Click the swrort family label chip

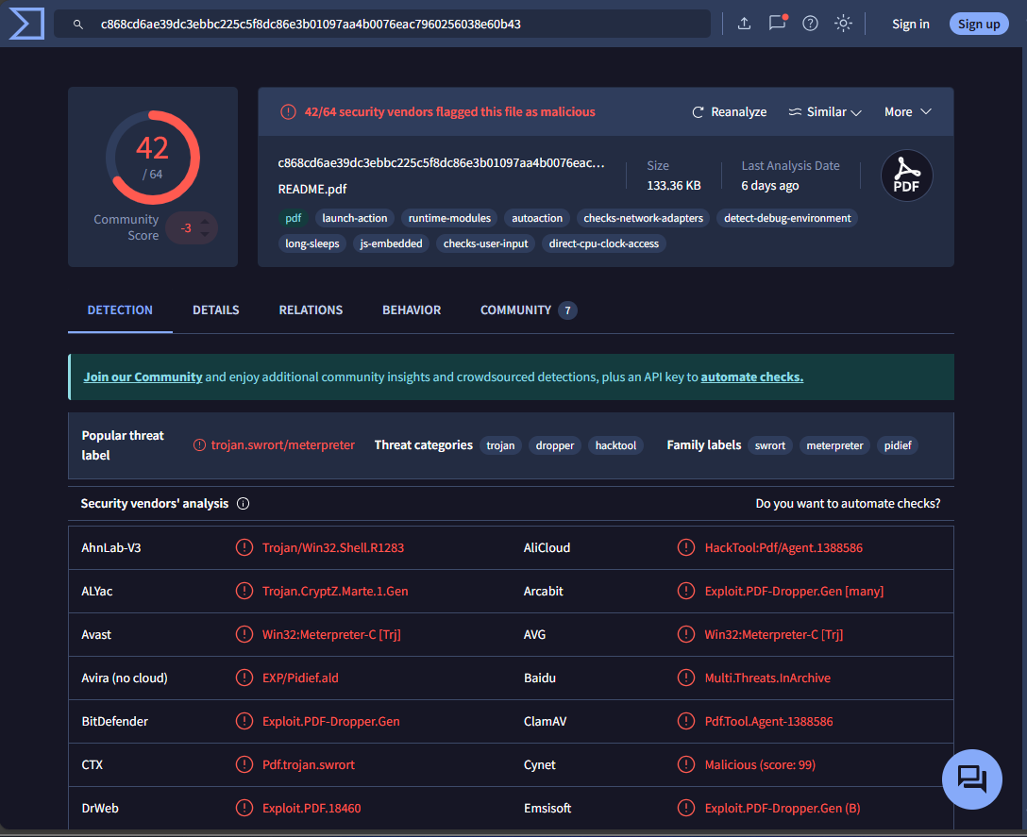[769, 445]
